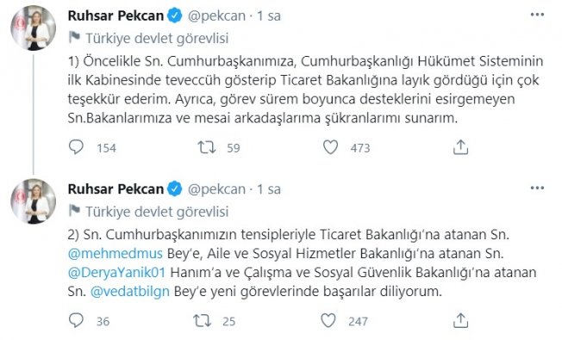The image size is (562, 340).
Task: Retweet the first tweet with 59 retweets
Action: click(x=207, y=147)
